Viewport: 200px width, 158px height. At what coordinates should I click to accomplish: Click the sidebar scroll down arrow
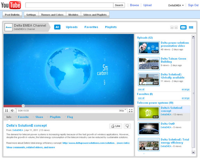(x=193, y=152)
